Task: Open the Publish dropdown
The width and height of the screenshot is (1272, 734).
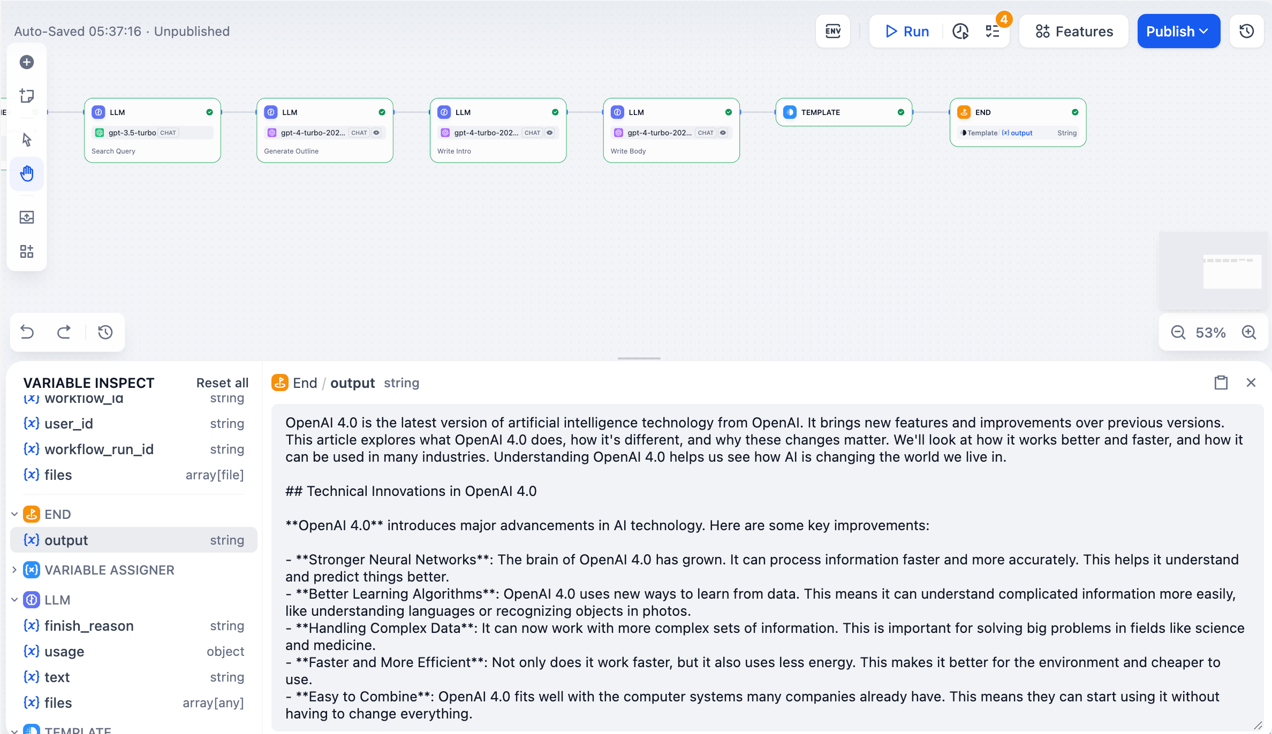Action: click(x=1178, y=31)
